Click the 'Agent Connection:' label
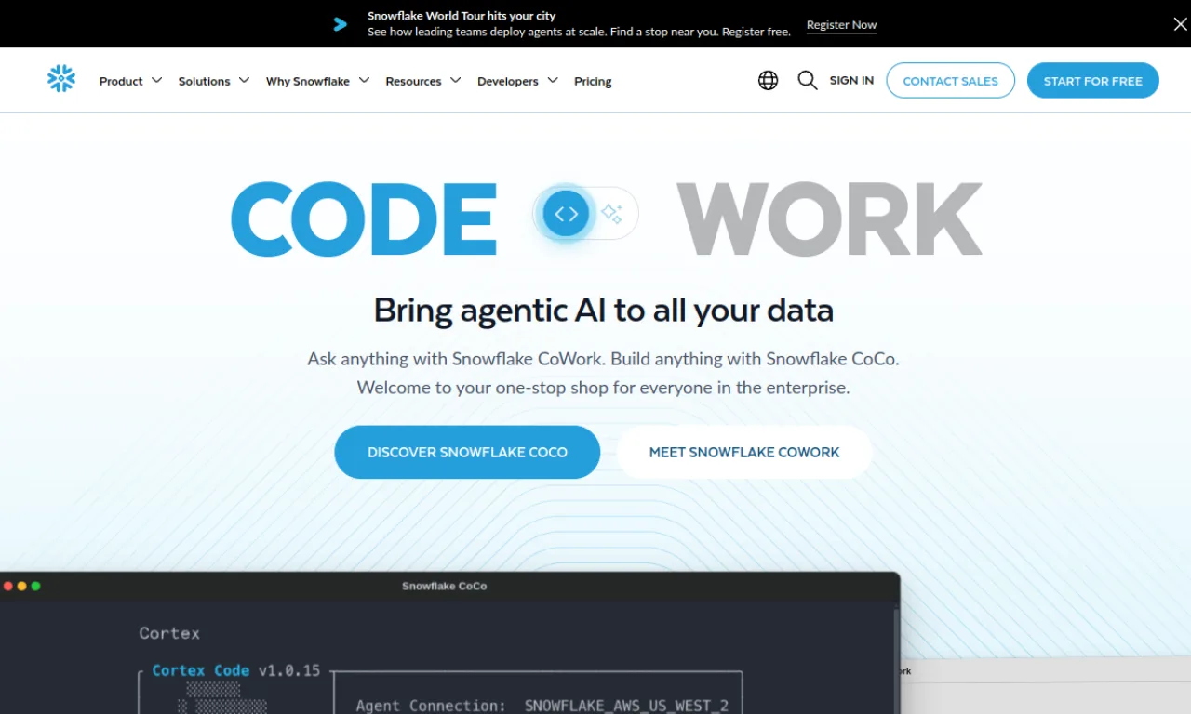Image resolution: width=1191 pixels, height=714 pixels. click(x=431, y=706)
